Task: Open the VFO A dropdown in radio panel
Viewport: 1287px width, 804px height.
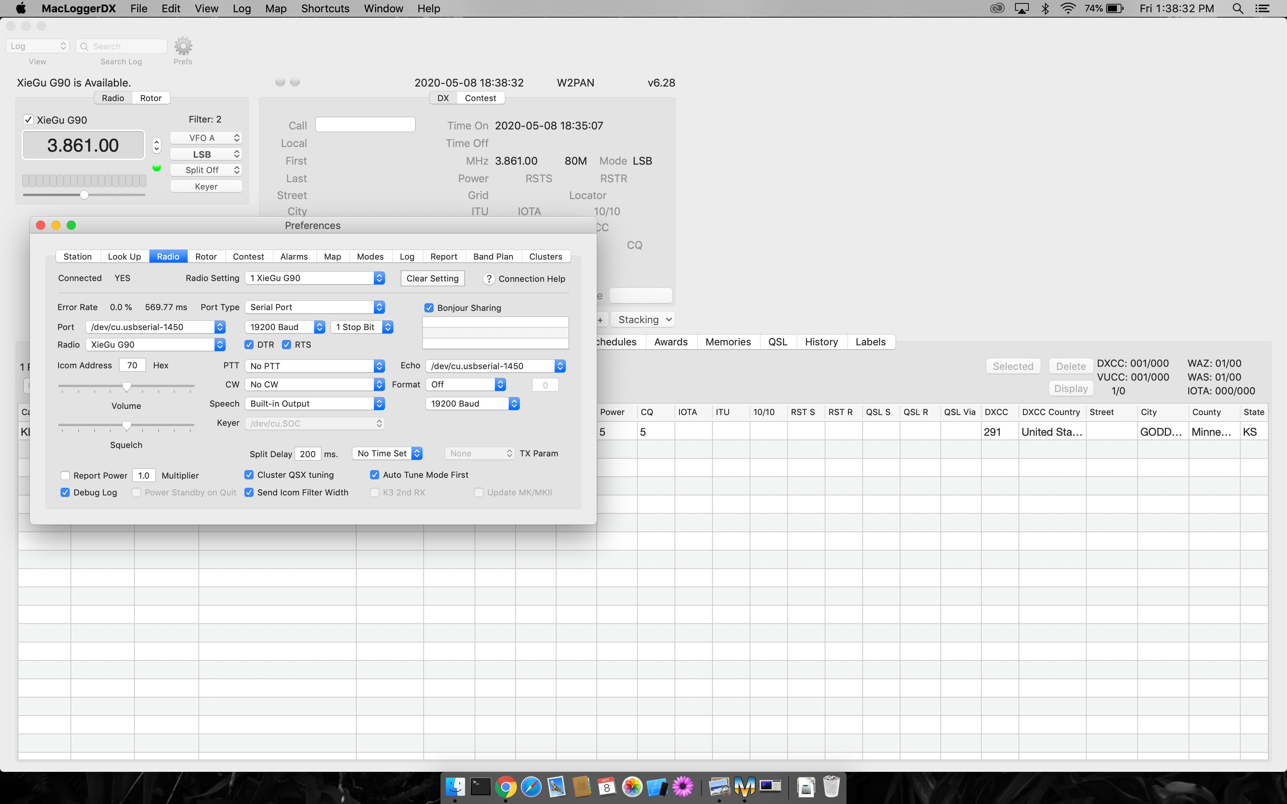Action: pos(206,138)
